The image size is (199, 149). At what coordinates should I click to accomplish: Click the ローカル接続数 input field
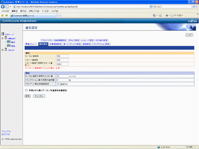point(62,56)
